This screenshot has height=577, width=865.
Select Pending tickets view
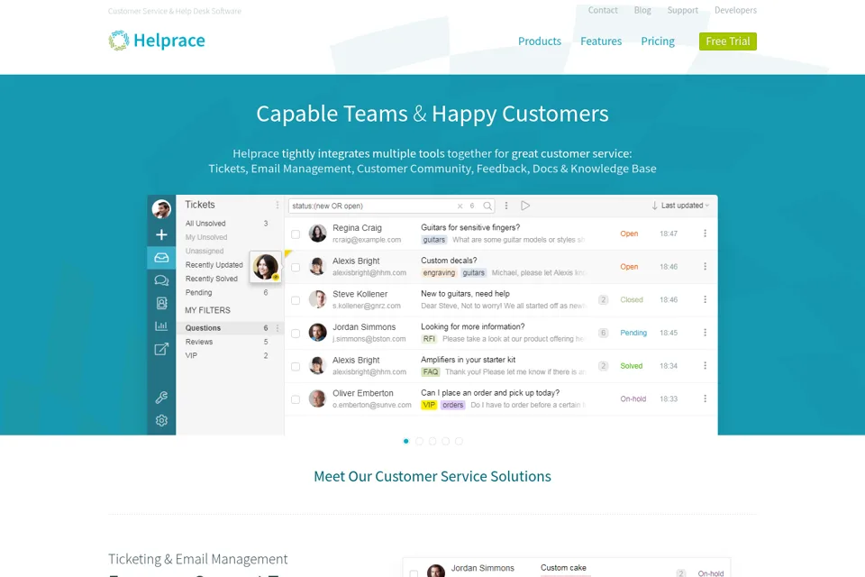(198, 293)
